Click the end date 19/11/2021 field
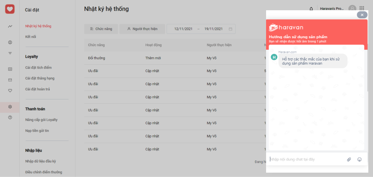 pyautogui.click(x=213, y=29)
